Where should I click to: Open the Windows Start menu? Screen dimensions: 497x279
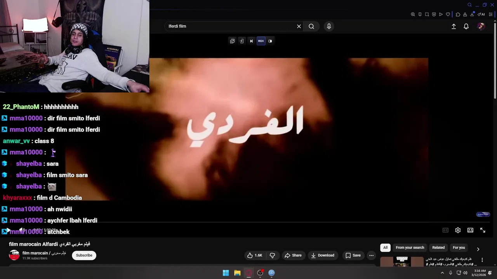coord(226,273)
